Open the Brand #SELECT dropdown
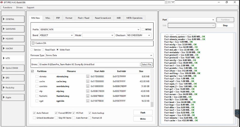The image size is (240, 127). 56,35
